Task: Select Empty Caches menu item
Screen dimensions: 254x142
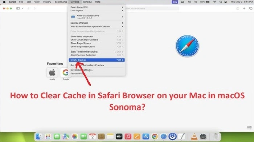Action: tap(97, 60)
